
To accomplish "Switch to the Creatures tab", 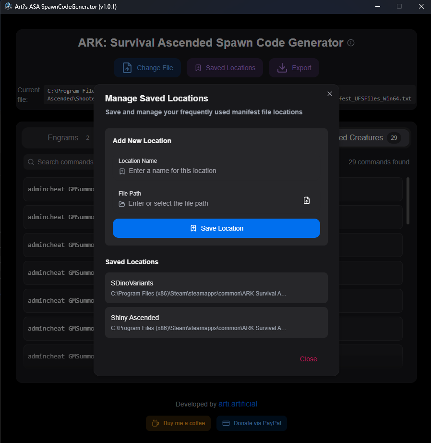I will click(x=365, y=138).
